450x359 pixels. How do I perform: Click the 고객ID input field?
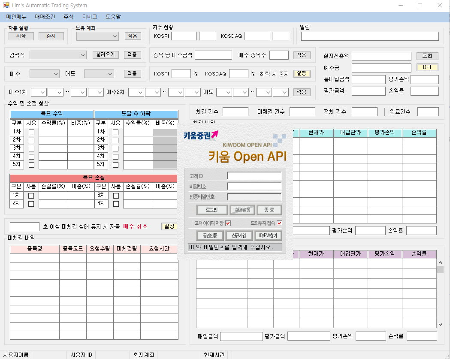click(254, 175)
